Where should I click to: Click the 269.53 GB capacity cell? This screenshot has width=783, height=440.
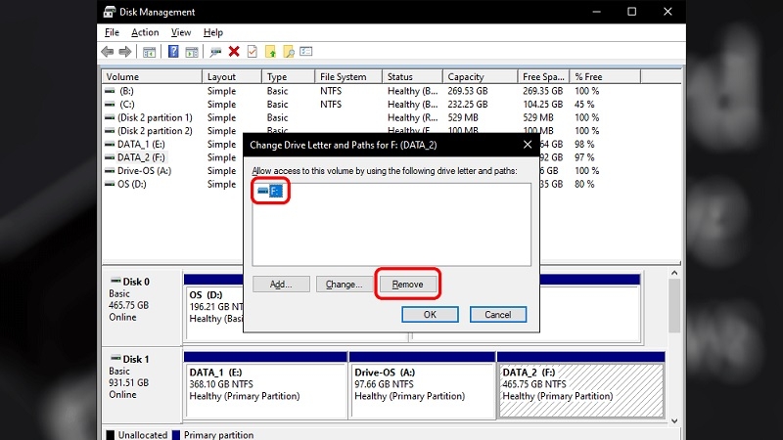[468, 91]
